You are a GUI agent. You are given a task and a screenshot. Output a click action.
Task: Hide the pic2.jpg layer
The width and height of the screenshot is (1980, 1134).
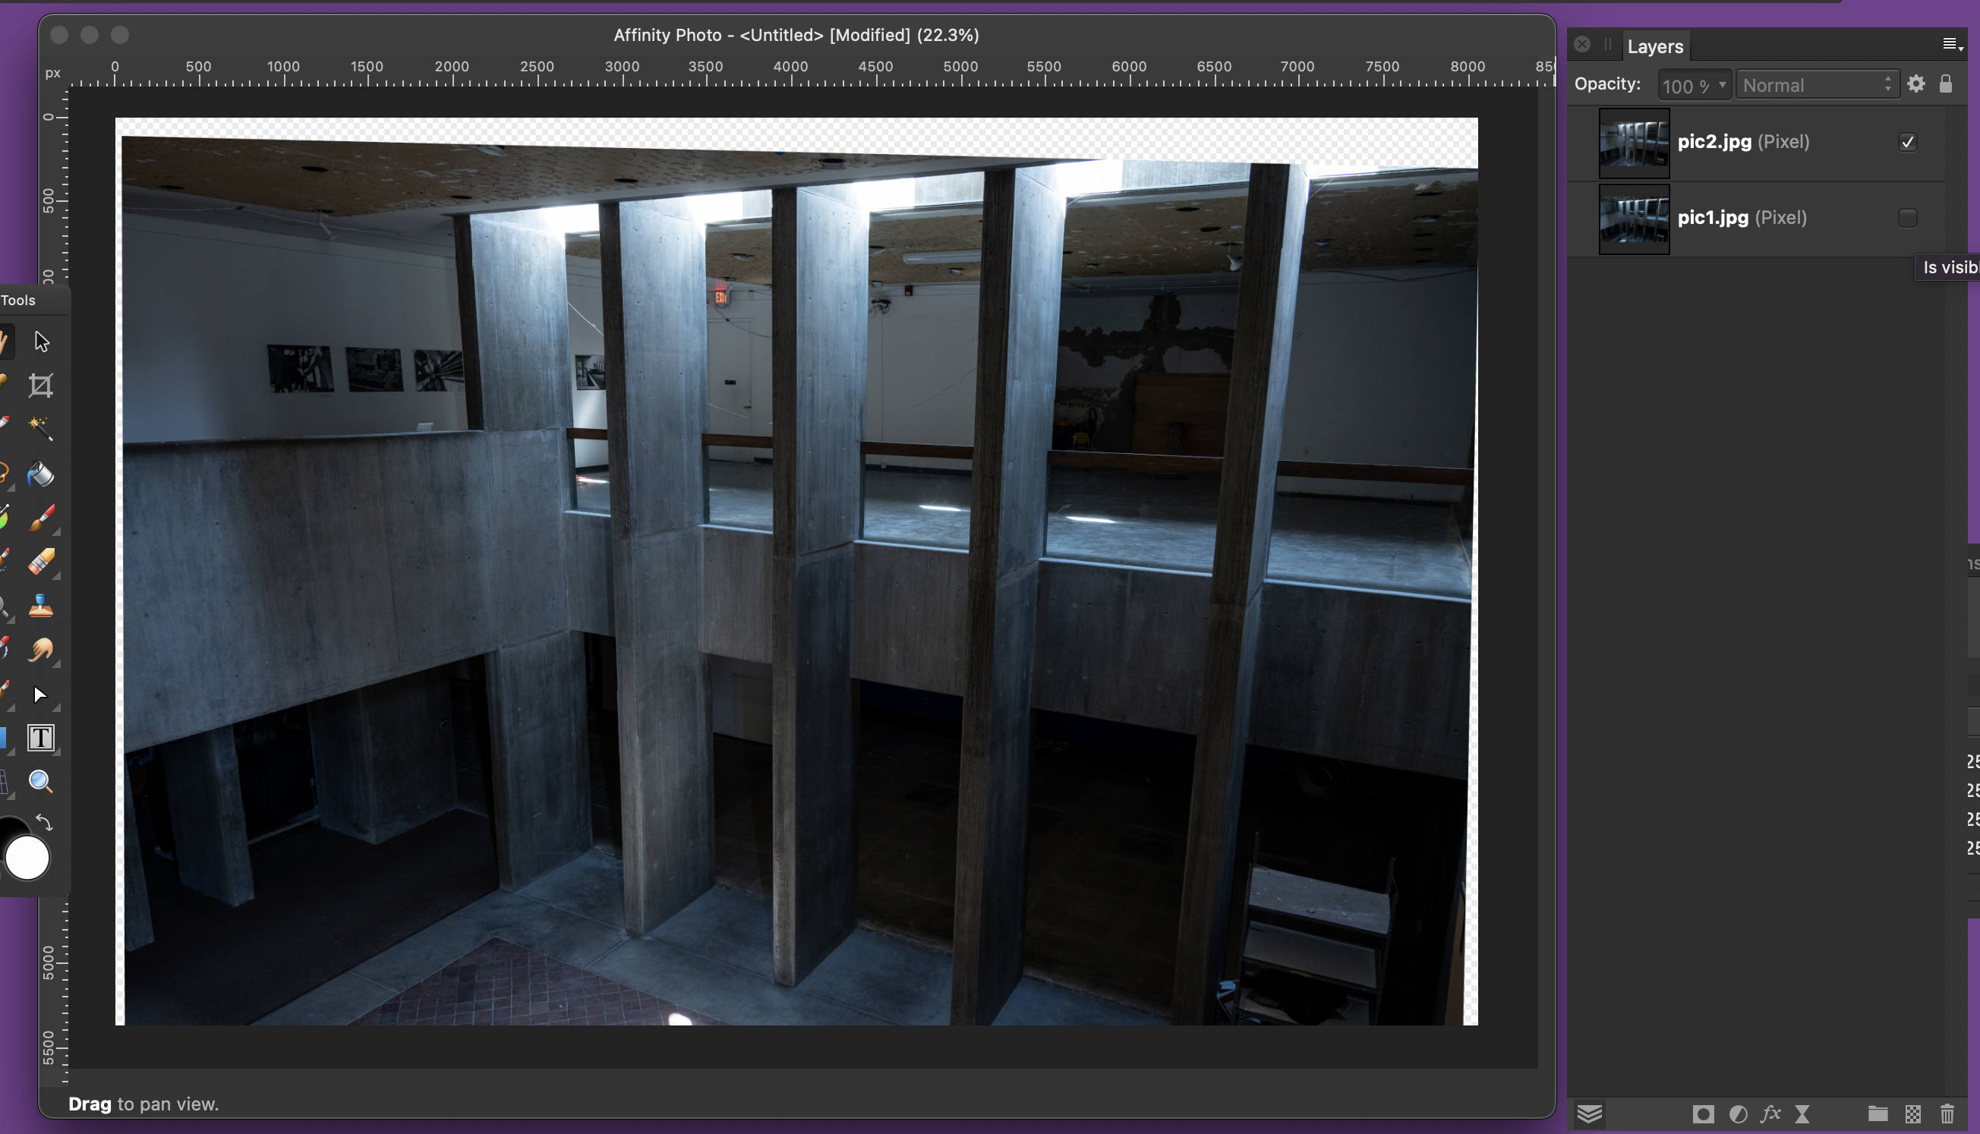1908,142
